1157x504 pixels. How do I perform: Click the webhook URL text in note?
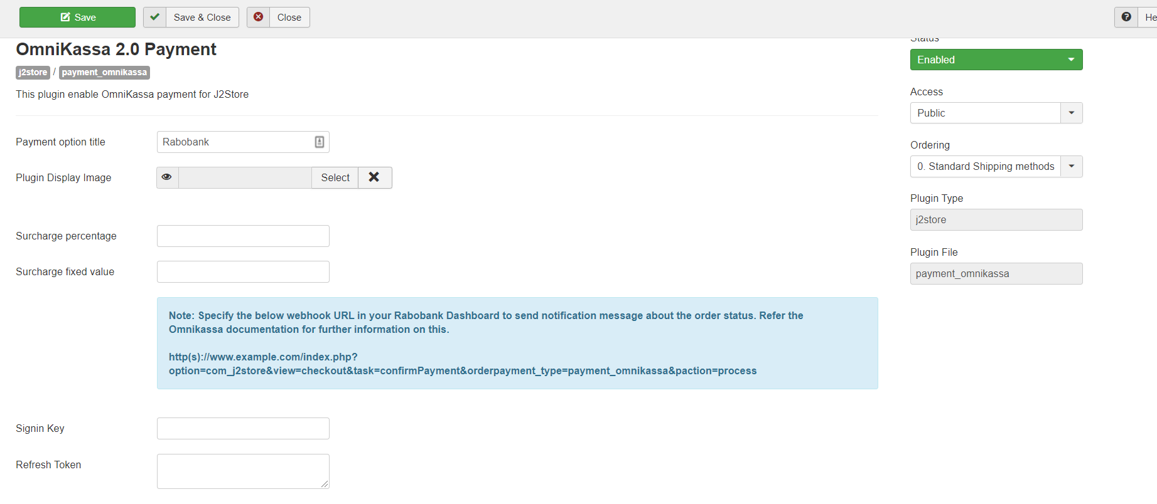(463, 364)
